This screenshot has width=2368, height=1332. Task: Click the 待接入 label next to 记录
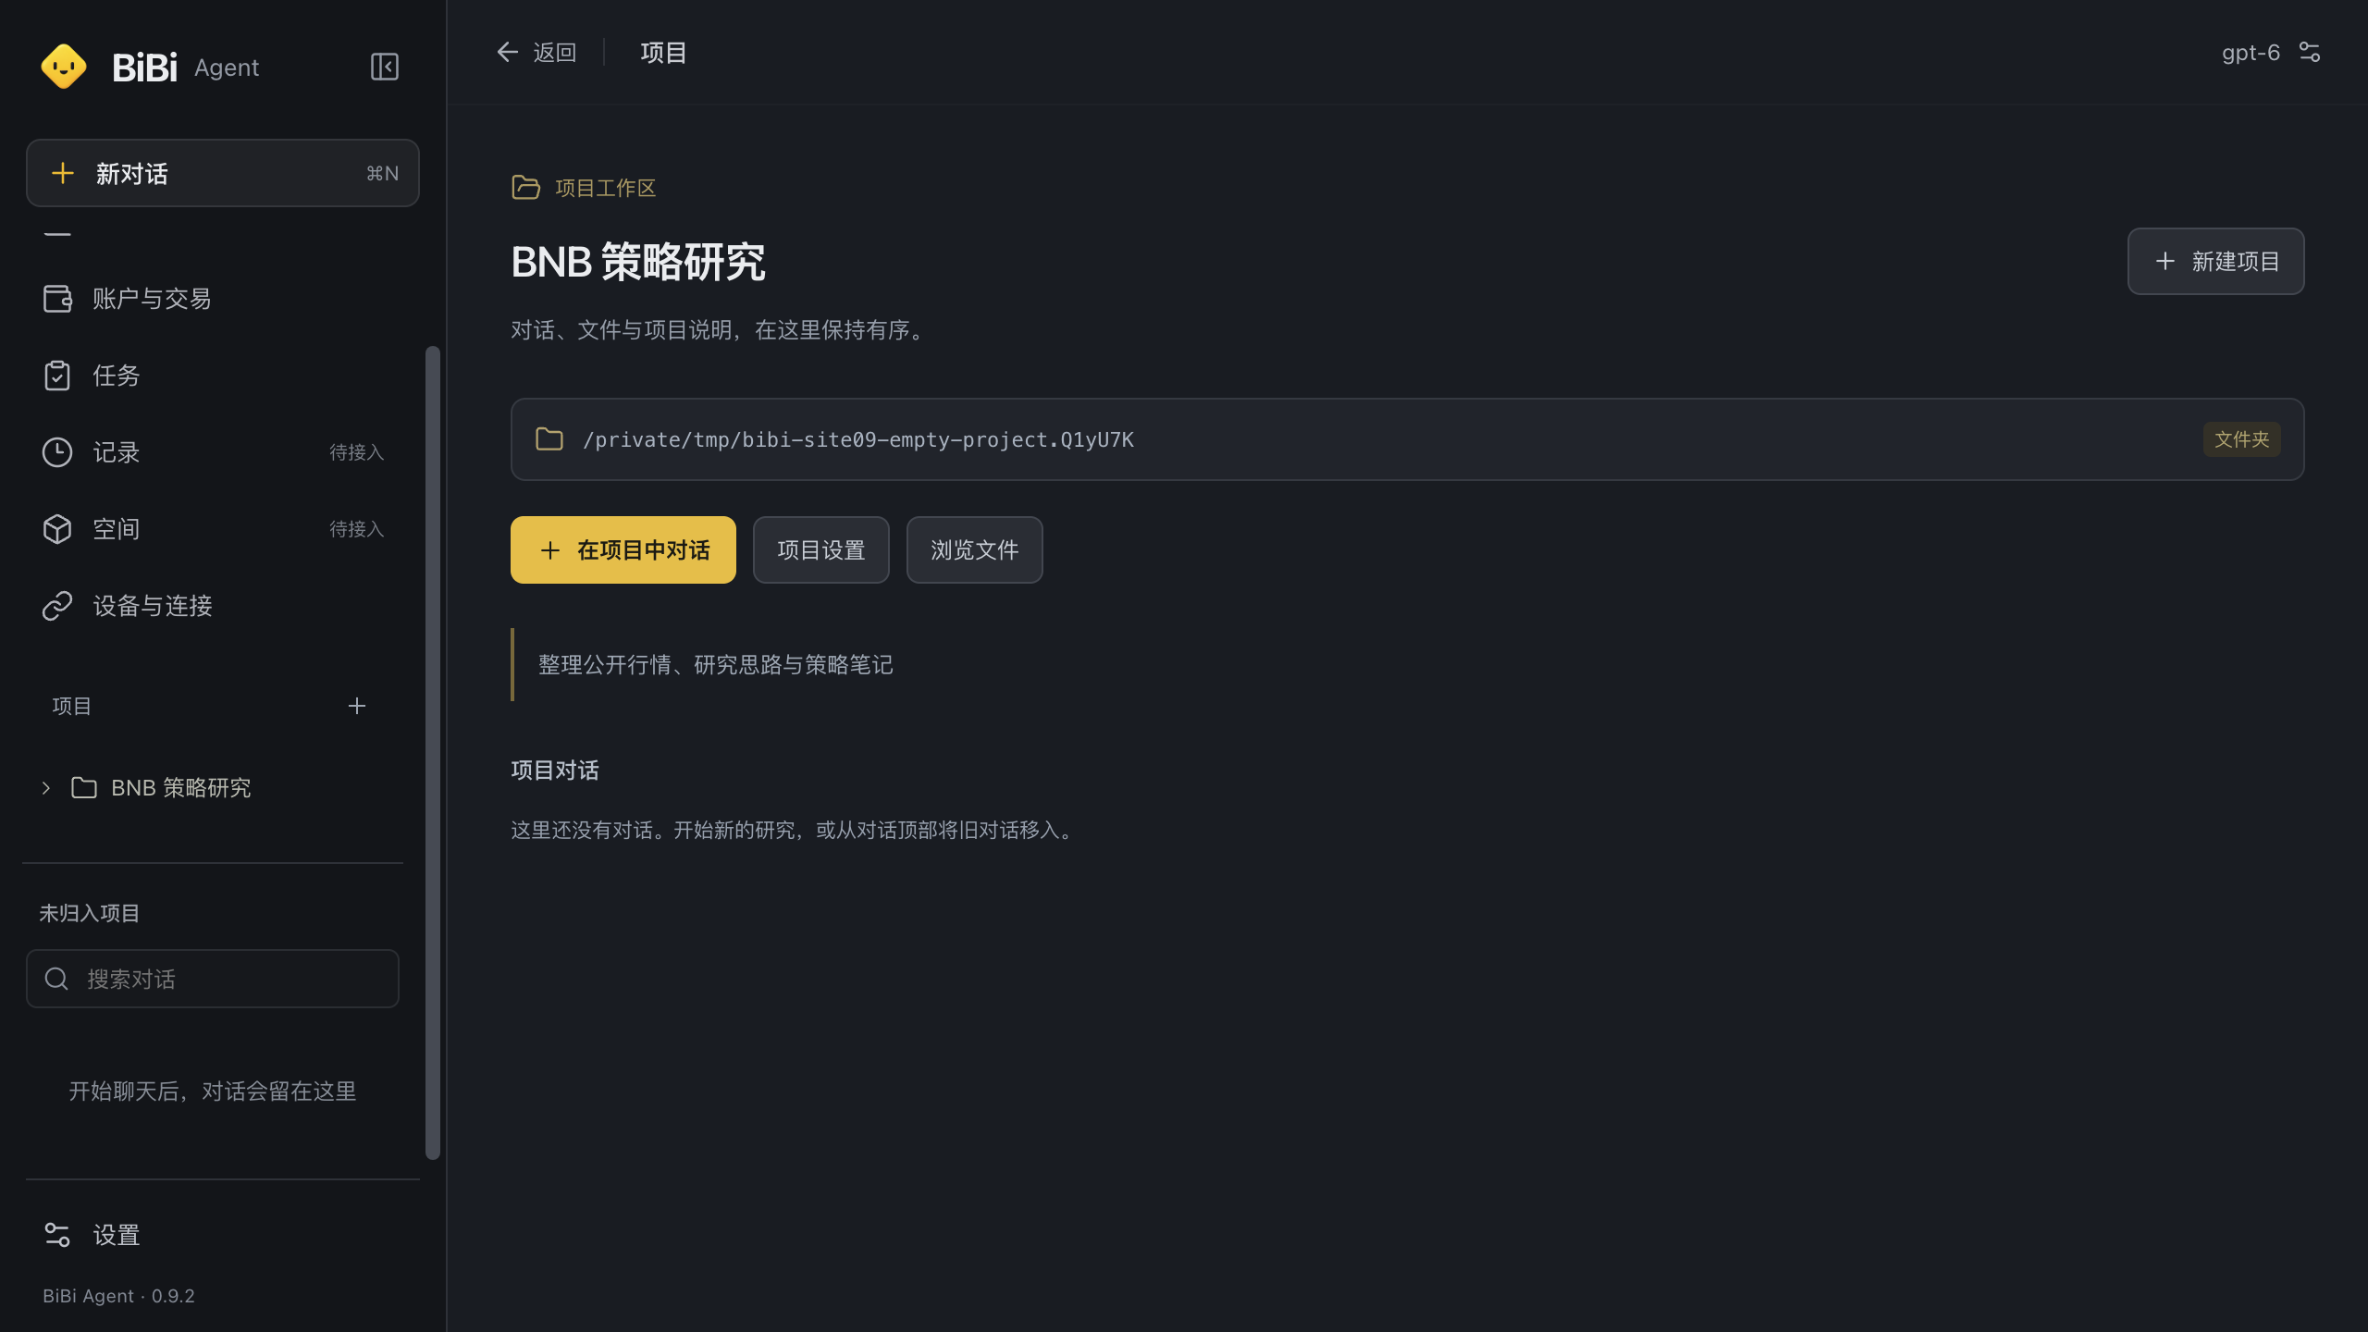(357, 452)
